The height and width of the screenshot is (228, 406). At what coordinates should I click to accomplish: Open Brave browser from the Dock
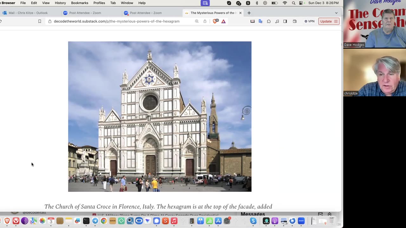(7, 221)
